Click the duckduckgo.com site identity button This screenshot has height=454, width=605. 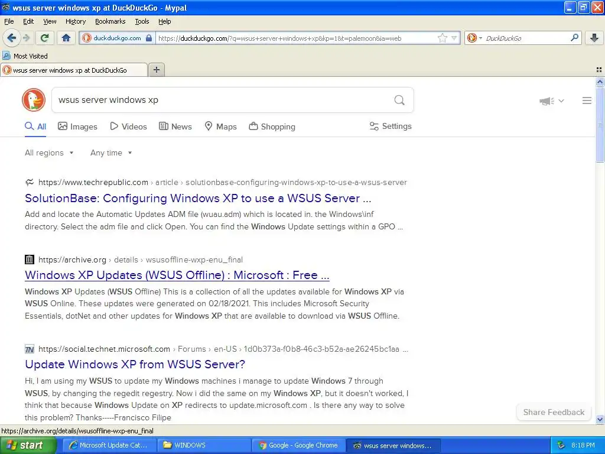pyautogui.click(x=118, y=38)
